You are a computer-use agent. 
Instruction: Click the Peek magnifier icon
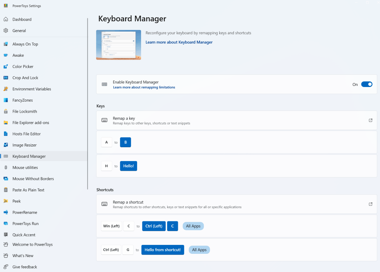point(6,201)
